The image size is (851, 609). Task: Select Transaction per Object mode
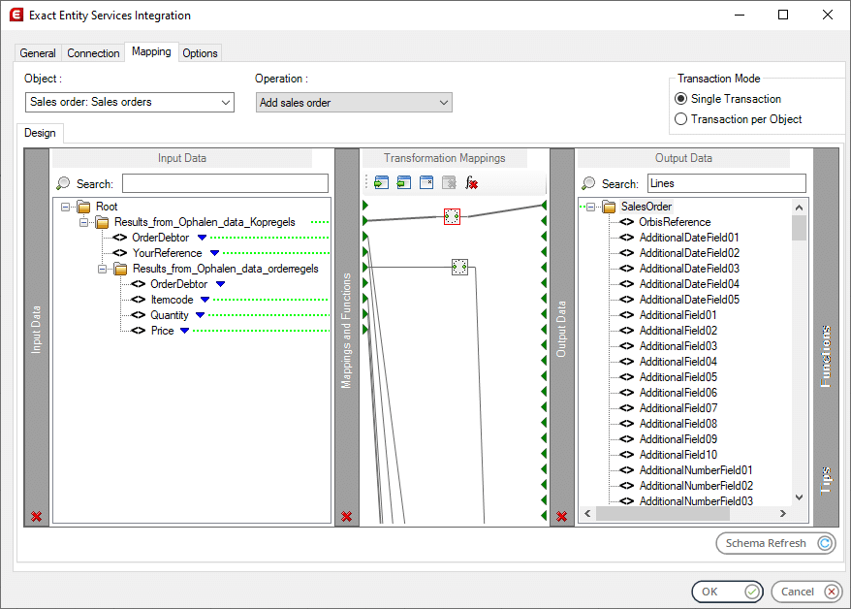tap(680, 119)
